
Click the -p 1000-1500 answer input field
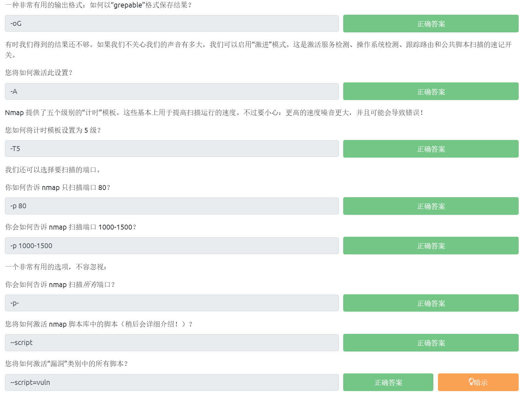pos(172,246)
